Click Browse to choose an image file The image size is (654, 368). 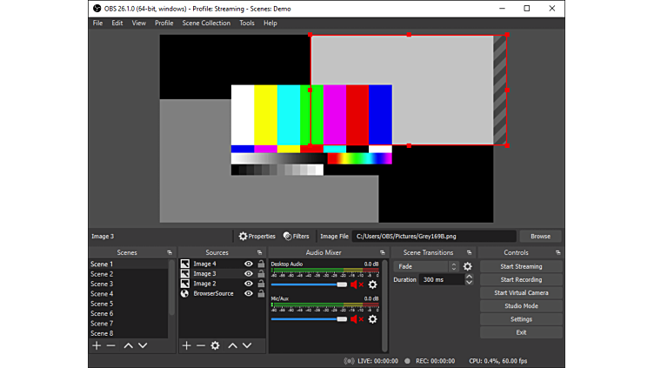(x=540, y=236)
